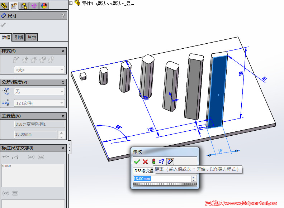Click the left handle of the 18 dimension

coord(209,155)
